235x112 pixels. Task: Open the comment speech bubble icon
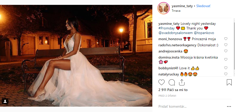click(x=172, y=82)
